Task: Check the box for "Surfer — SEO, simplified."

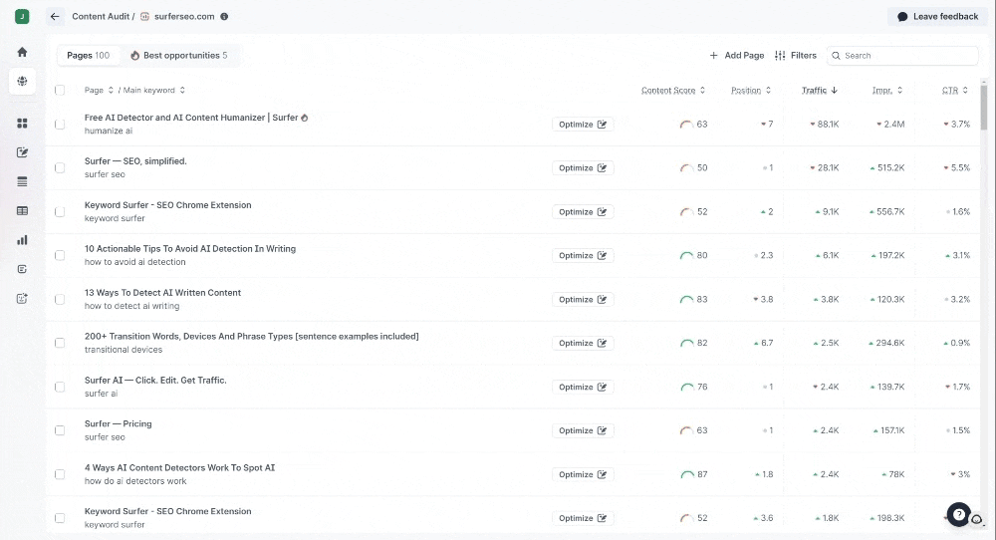Action: 60,167
